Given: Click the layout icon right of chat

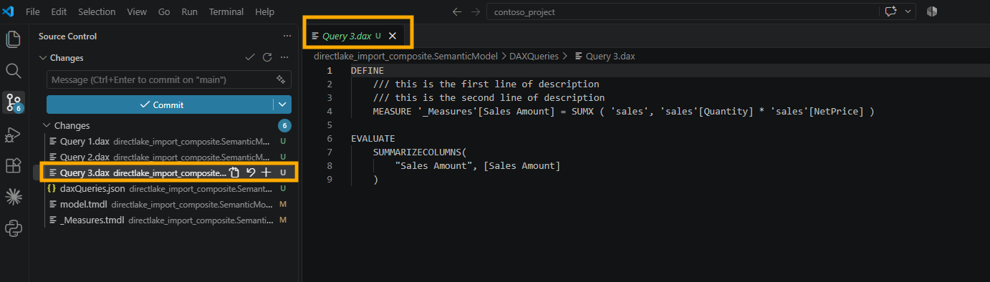Looking at the screenshot, I should pyautogui.click(x=931, y=11).
